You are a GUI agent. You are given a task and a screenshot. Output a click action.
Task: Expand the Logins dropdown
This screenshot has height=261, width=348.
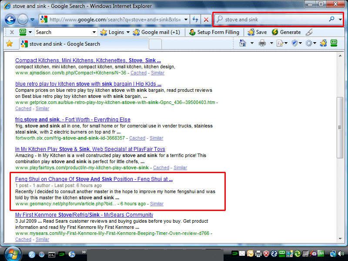pyautogui.click(x=128, y=32)
